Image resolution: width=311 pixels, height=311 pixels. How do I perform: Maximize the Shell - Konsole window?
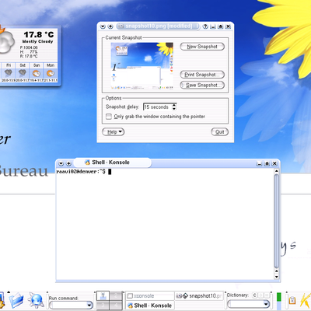tap(267, 163)
